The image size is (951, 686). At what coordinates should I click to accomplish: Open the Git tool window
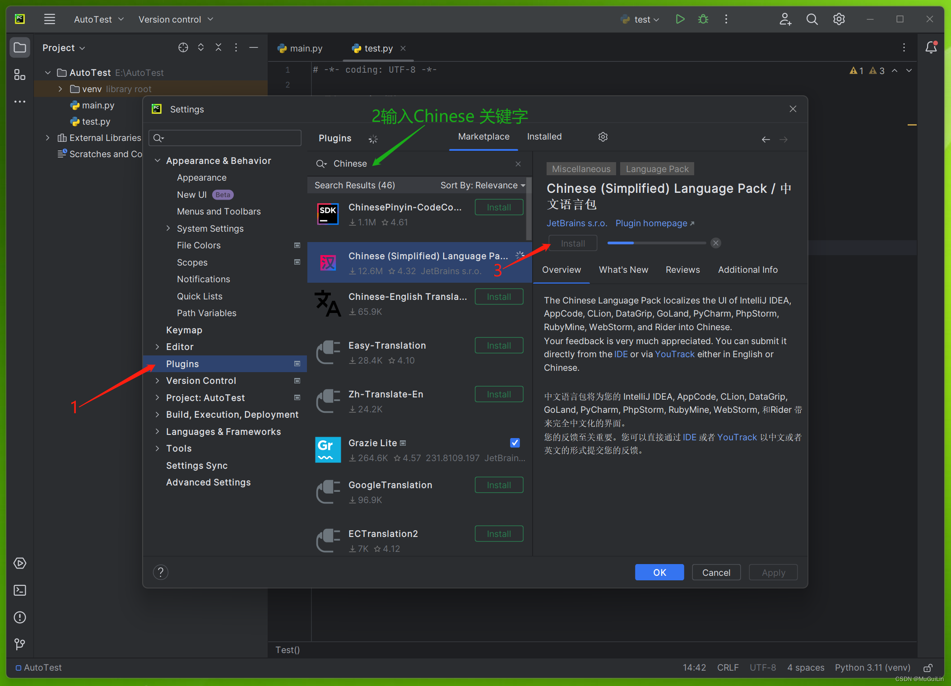[20, 644]
